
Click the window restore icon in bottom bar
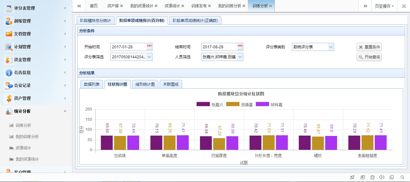[392, 177]
